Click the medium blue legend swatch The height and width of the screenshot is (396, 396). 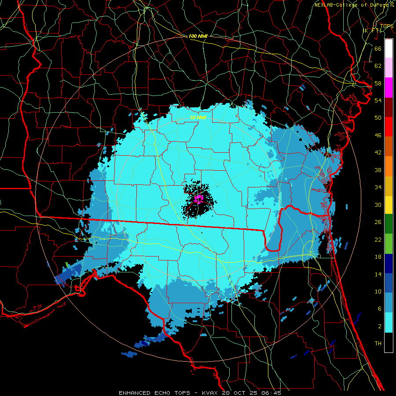(x=389, y=283)
